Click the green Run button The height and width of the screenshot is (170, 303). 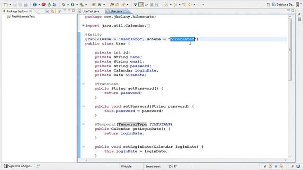tap(72, 4)
